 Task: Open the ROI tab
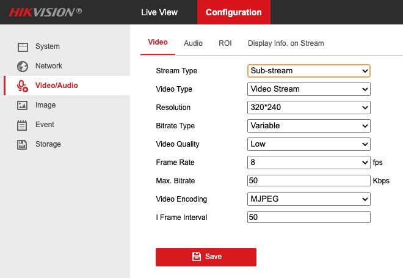click(225, 43)
